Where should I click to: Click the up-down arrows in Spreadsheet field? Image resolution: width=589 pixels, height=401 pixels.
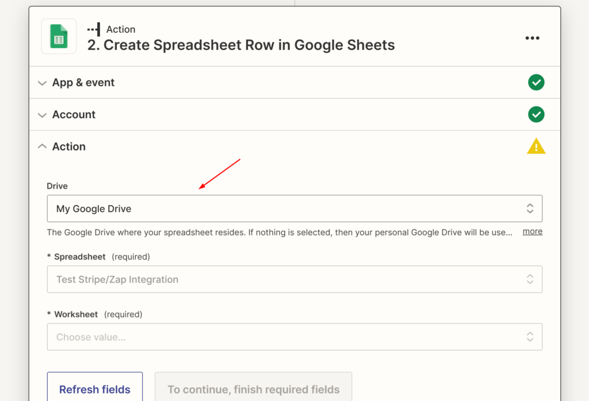(530, 279)
